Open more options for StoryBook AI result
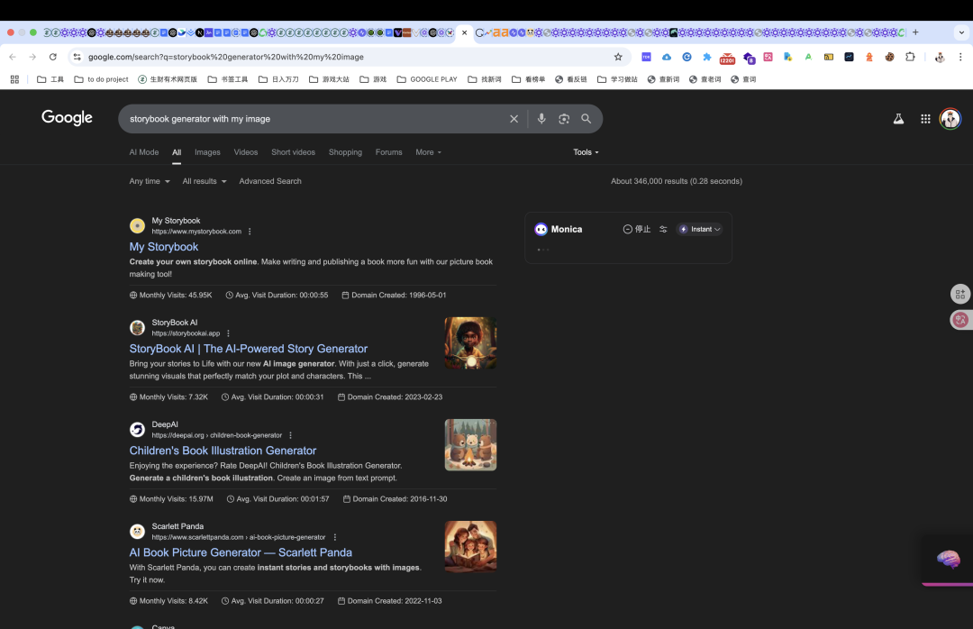The image size is (973, 629). (228, 333)
